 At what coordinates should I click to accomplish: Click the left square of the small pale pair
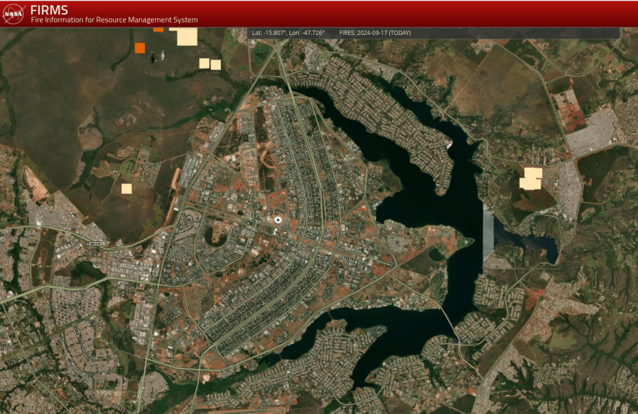(x=204, y=63)
